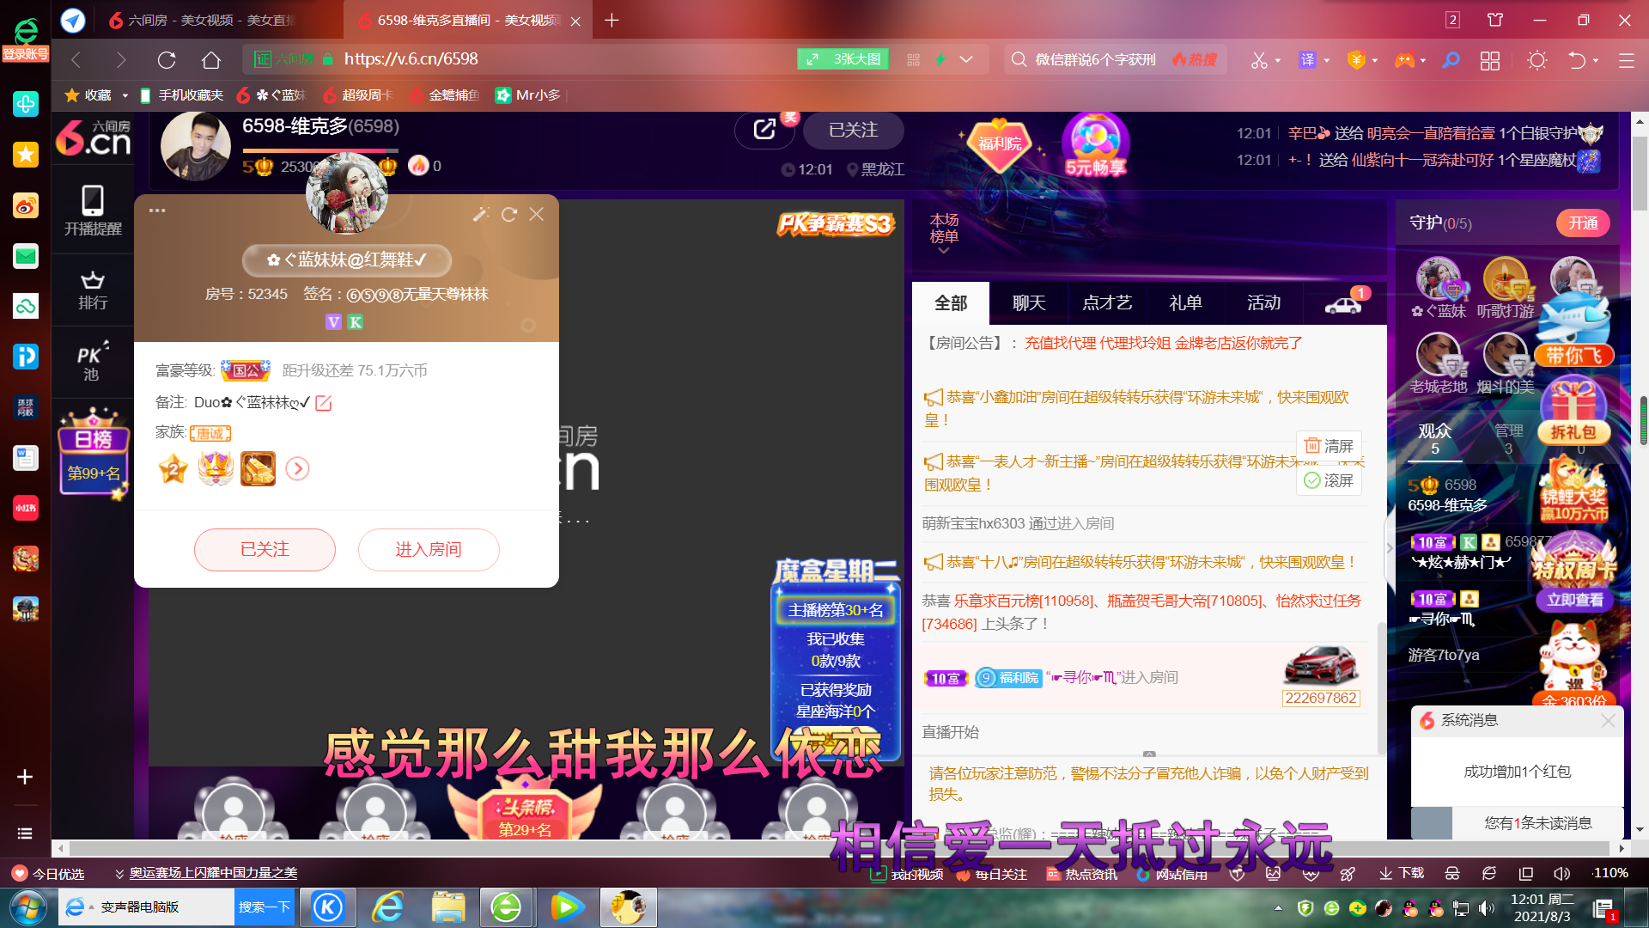1649x928 pixels.
Task: Close the streamer profile popup
Action: (537, 214)
